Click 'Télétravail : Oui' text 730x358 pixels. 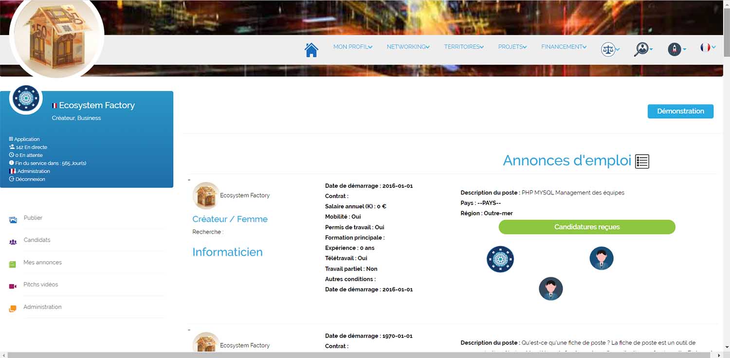click(x=346, y=258)
